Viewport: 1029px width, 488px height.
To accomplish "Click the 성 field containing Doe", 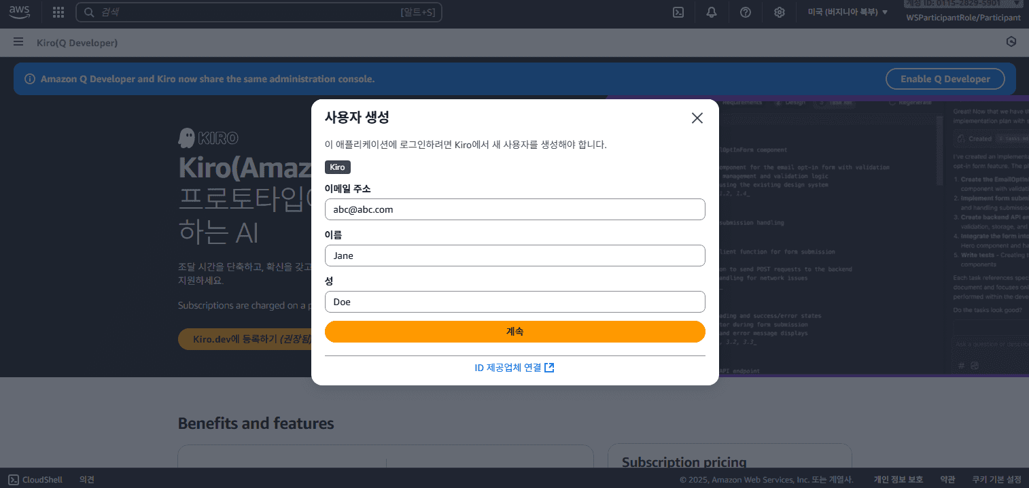I will coord(514,302).
